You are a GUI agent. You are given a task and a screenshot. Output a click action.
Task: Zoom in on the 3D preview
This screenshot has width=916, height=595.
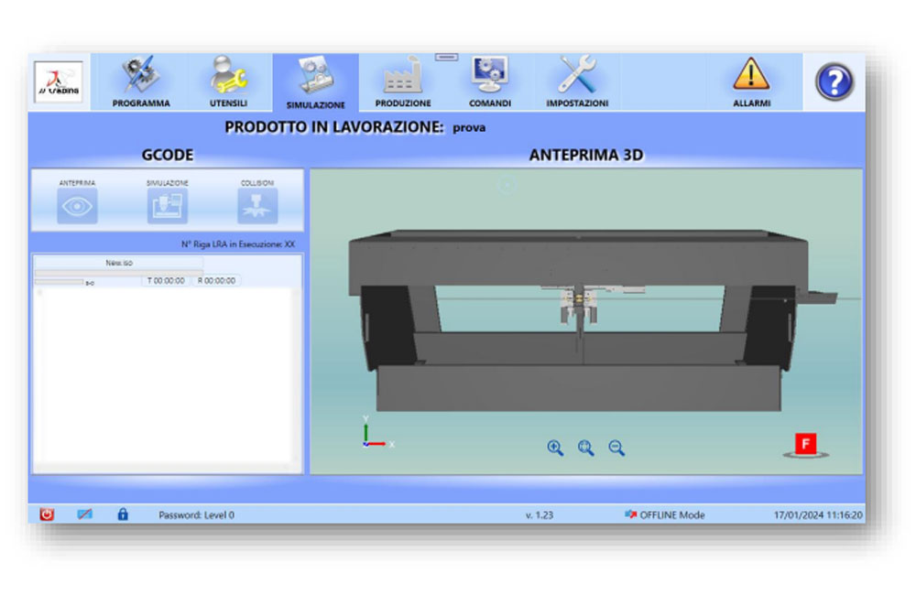click(555, 448)
